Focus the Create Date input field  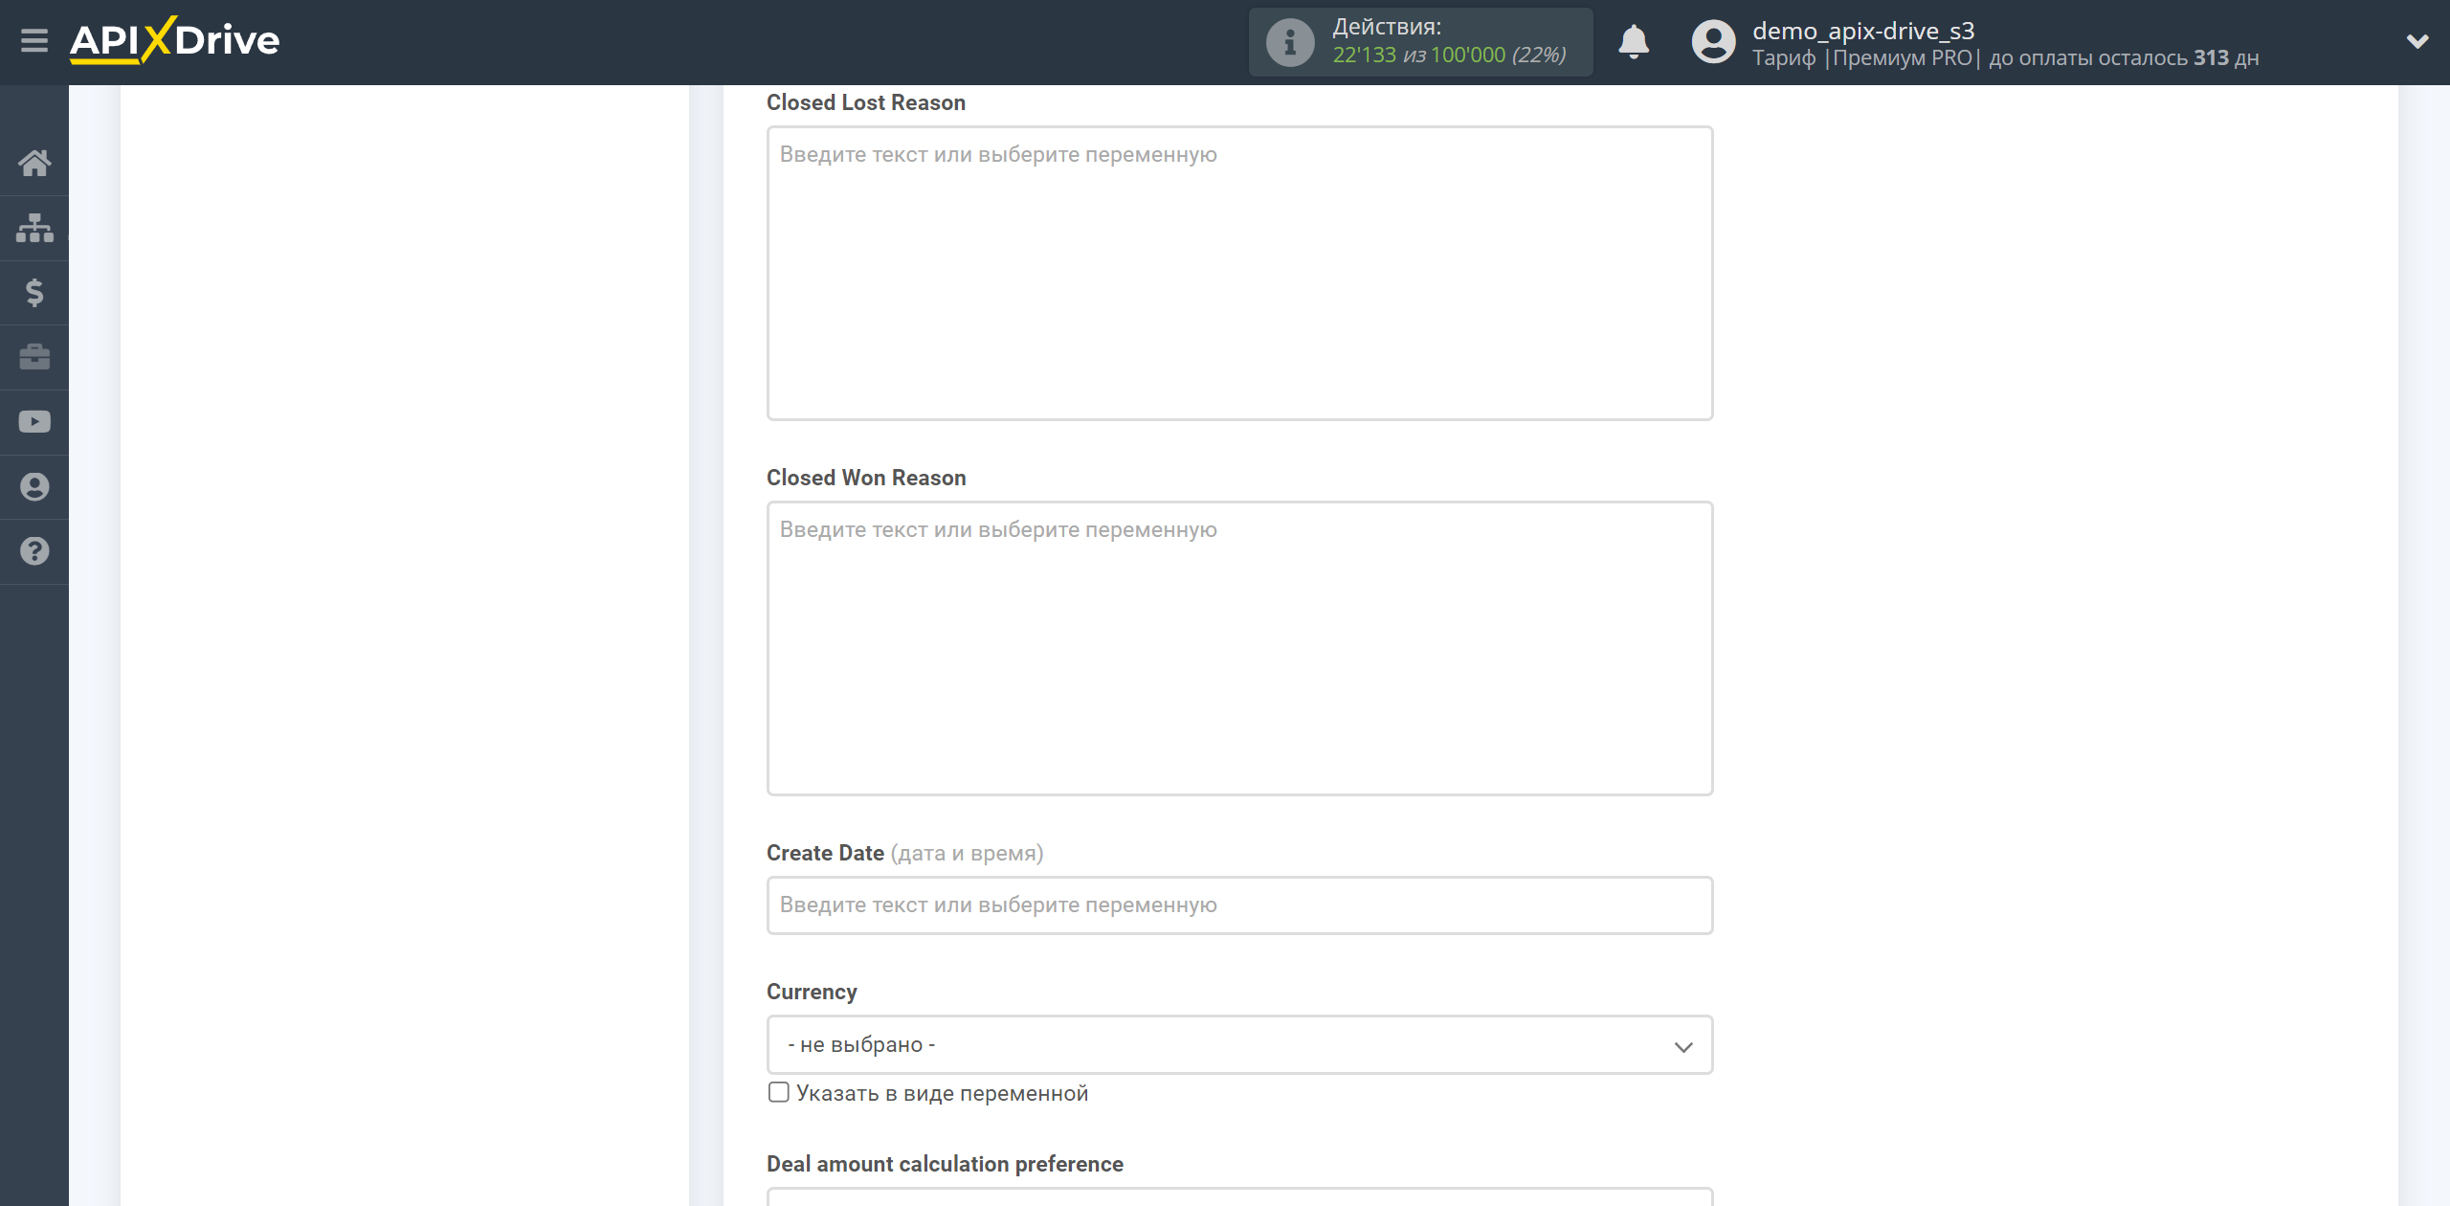pos(1239,905)
